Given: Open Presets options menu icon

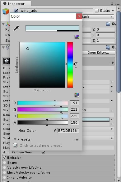Looking at the screenshot, I should [x=76, y=140].
